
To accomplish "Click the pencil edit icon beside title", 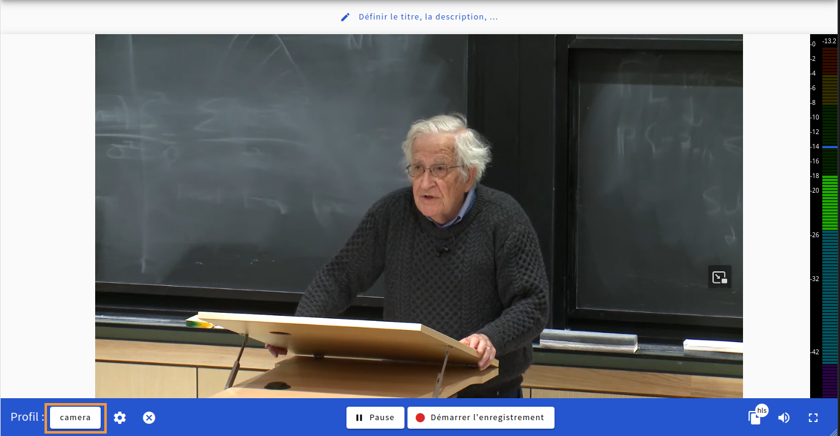I will click(345, 17).
